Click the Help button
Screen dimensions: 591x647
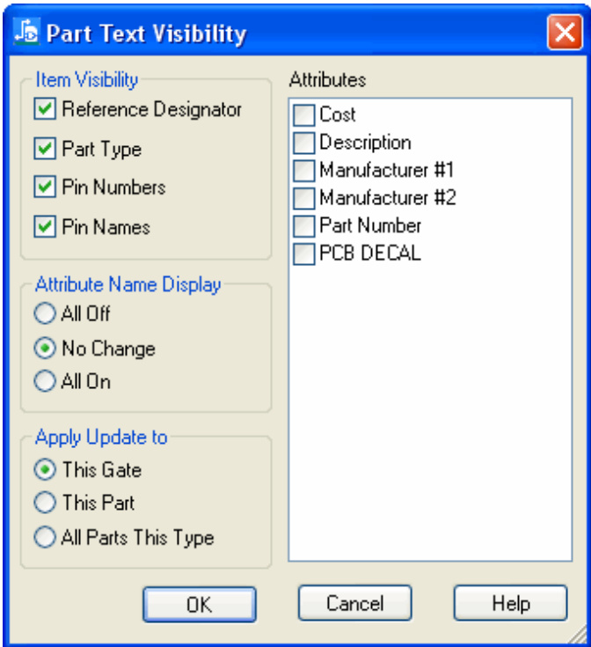point(510,604)
